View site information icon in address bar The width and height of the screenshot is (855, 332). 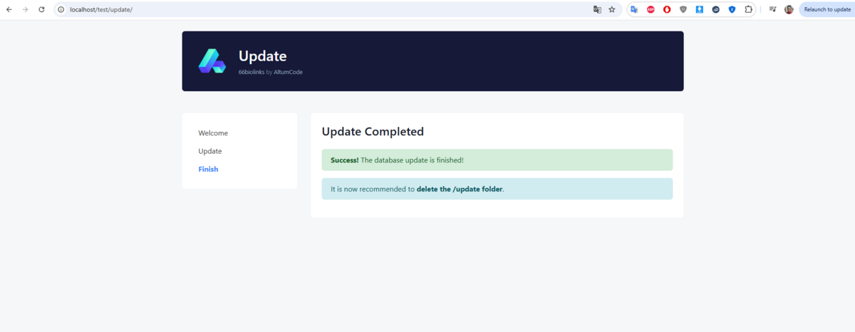point(61,9)
